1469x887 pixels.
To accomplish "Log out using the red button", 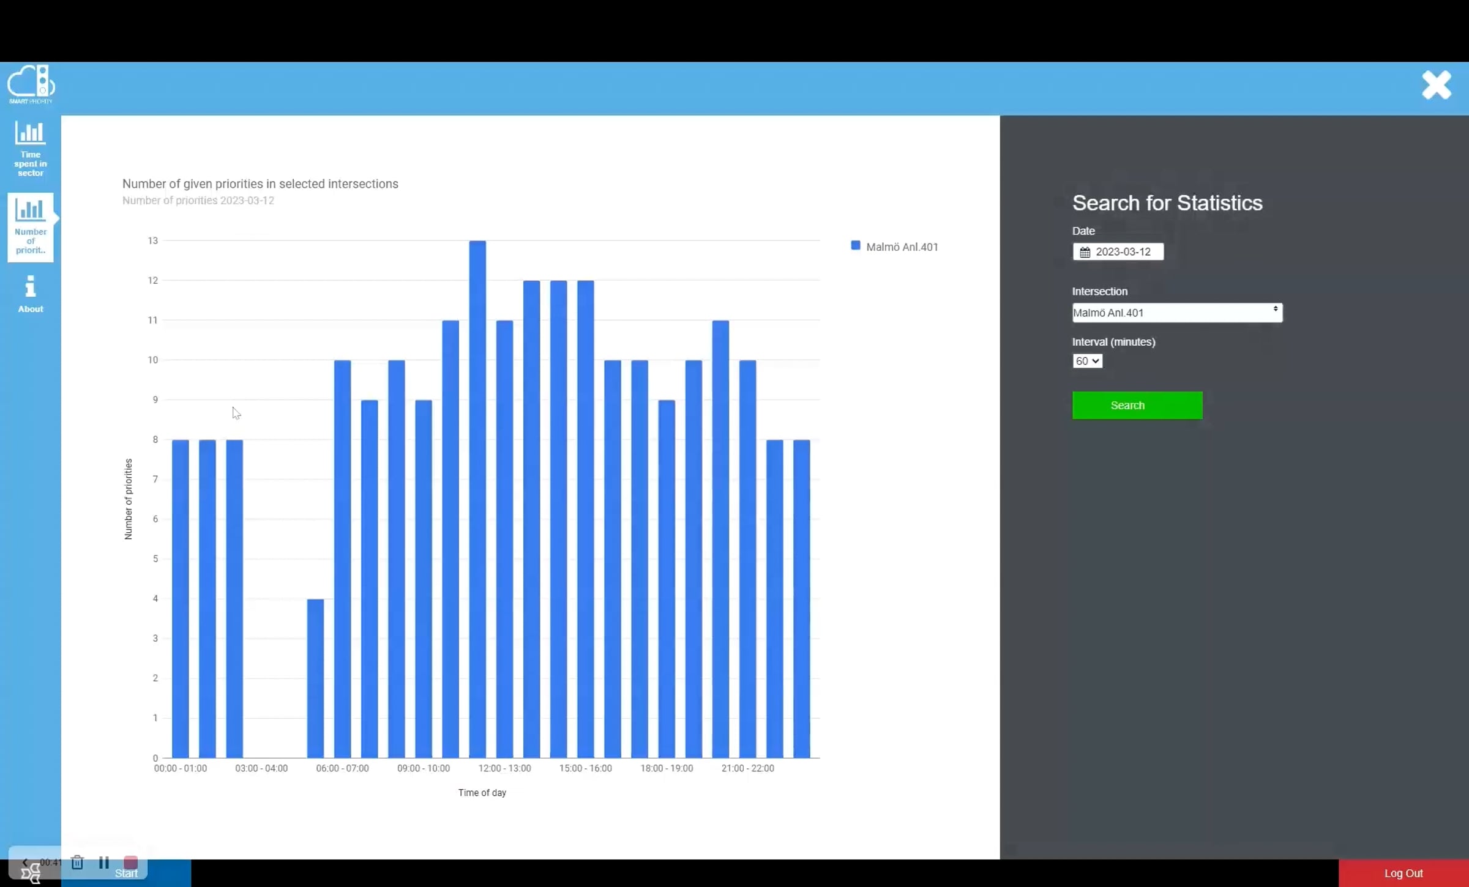I will coord(1403,873).
